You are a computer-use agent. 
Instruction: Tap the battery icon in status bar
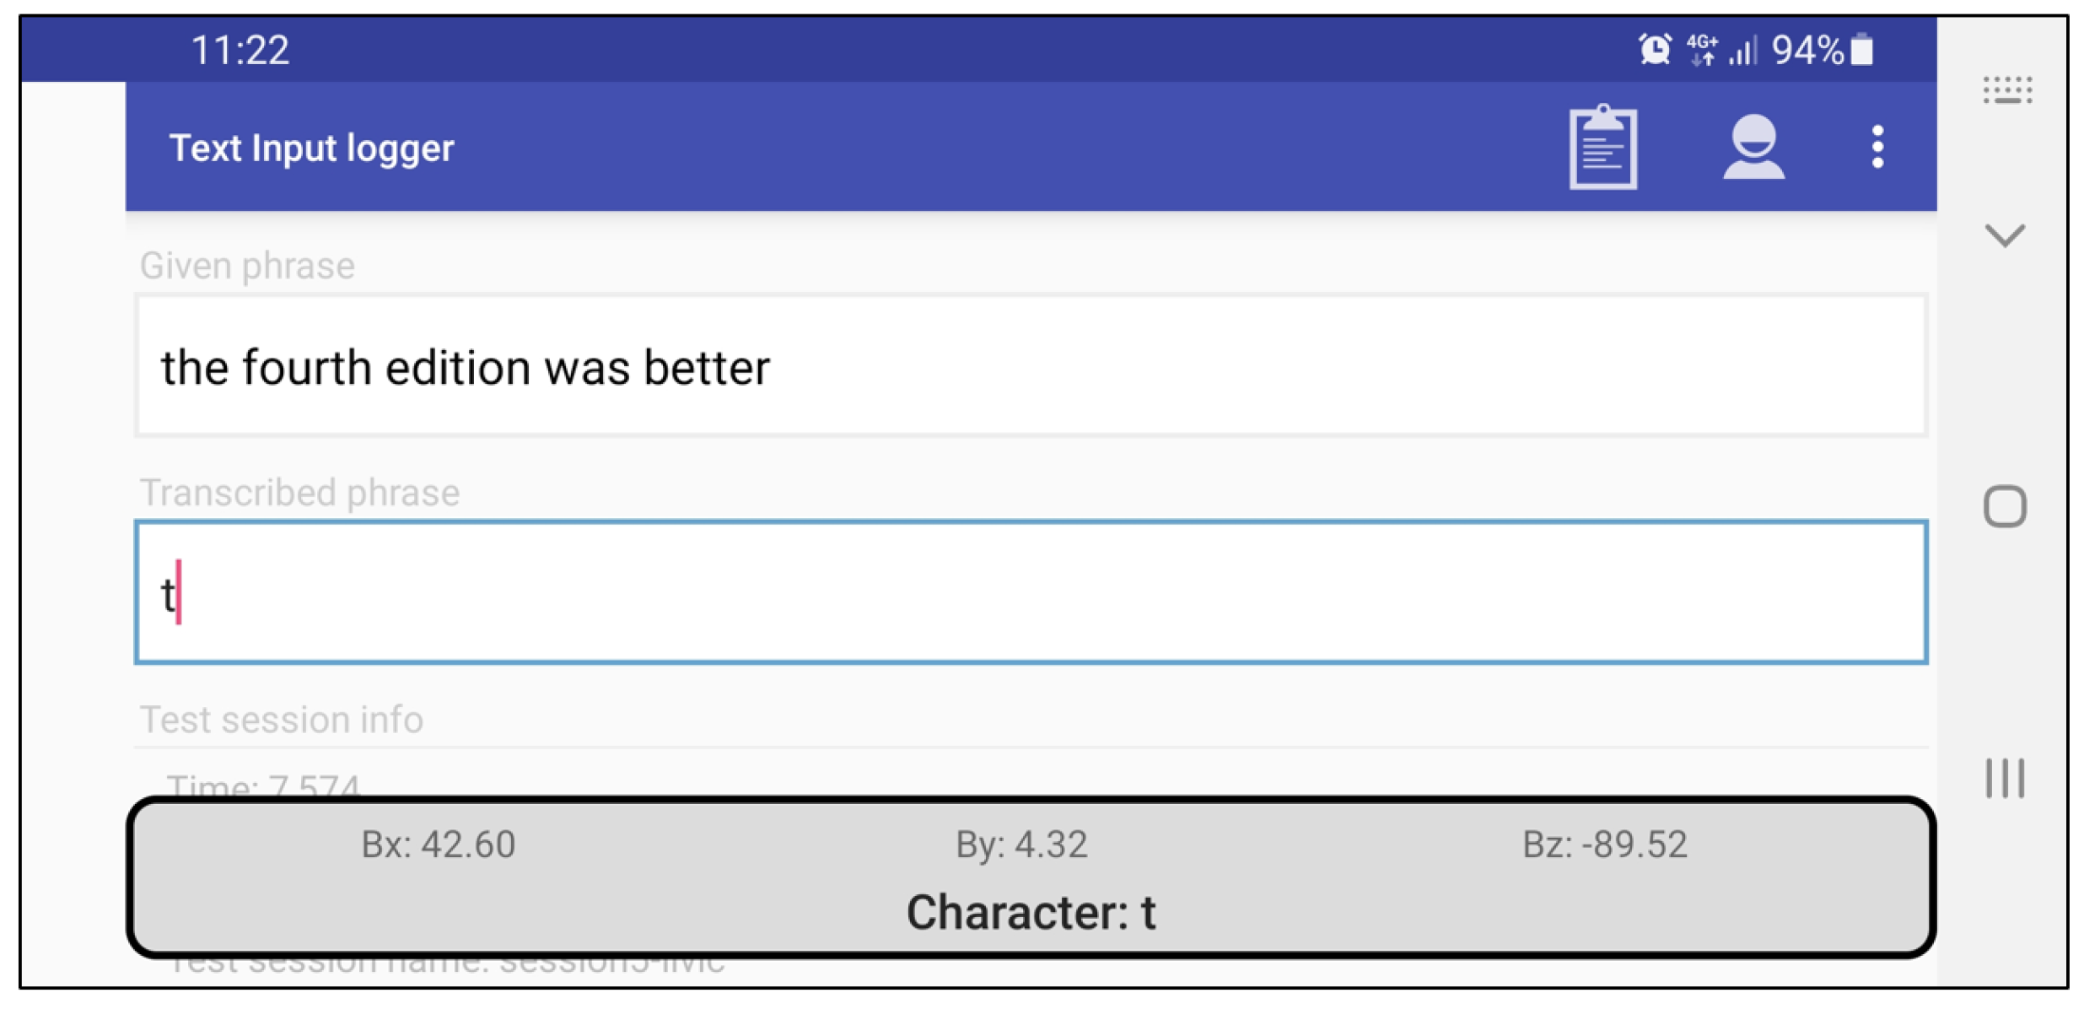1862,49
